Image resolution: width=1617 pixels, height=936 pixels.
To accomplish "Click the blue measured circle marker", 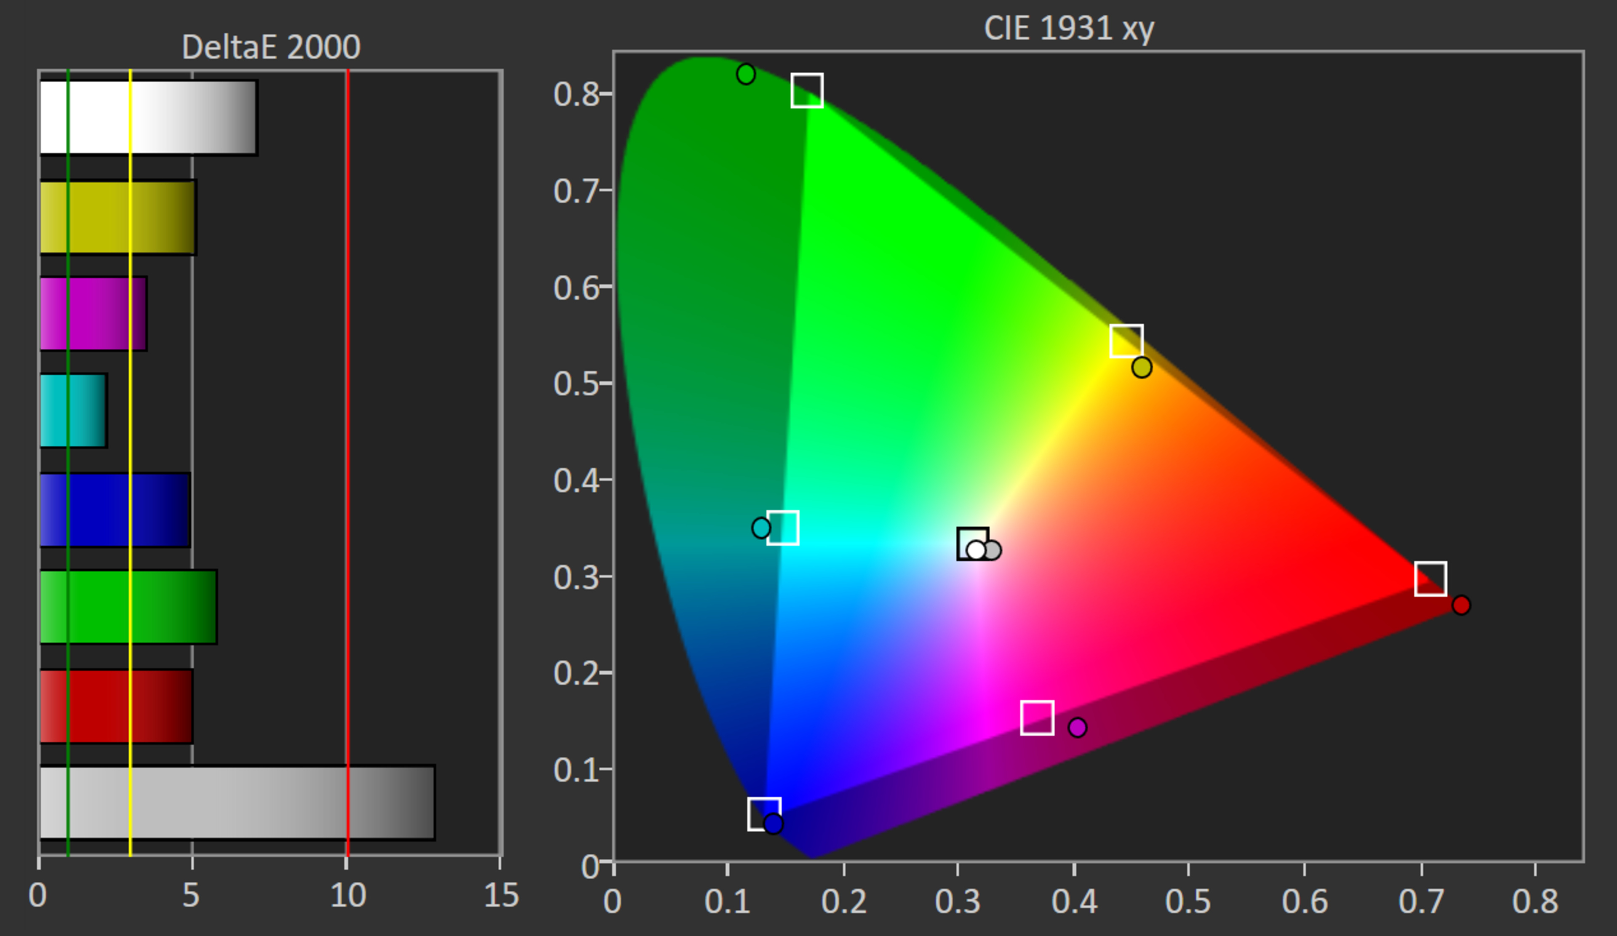I will tap(774, 824).
